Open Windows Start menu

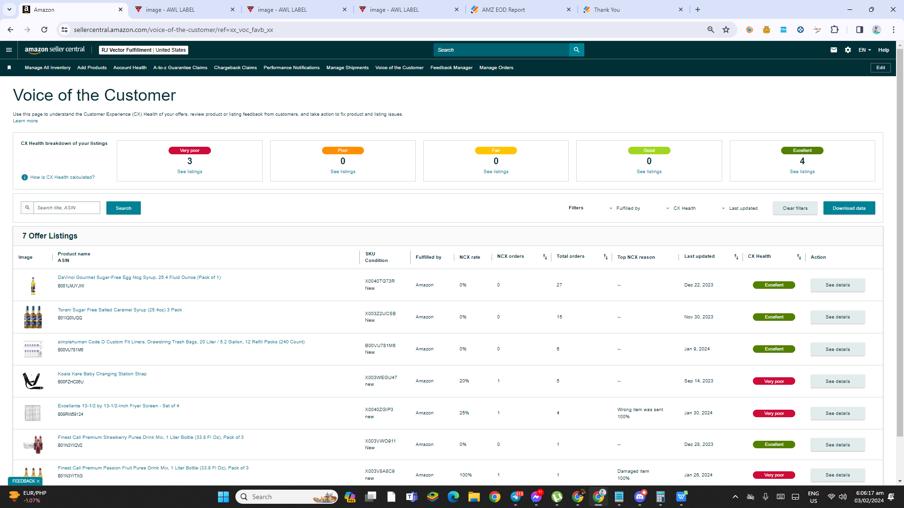[223, 497]
